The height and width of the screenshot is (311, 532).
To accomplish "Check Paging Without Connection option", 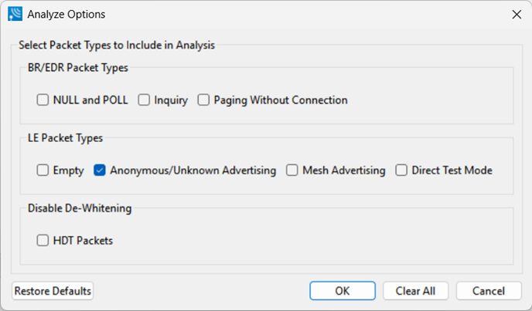I will click(x=203, y=100).
